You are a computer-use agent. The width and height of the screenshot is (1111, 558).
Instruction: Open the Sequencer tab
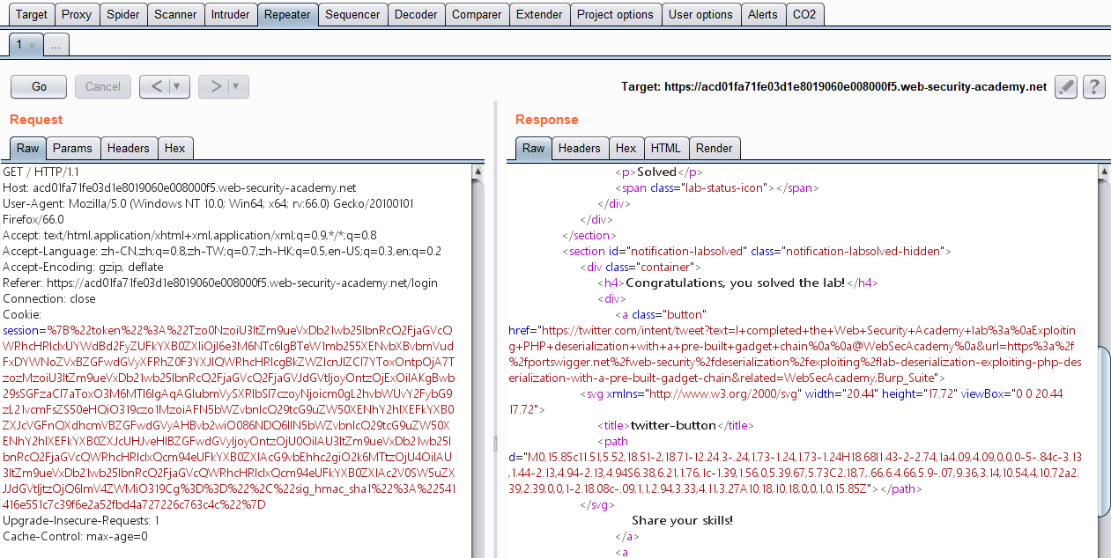(352, 14)
